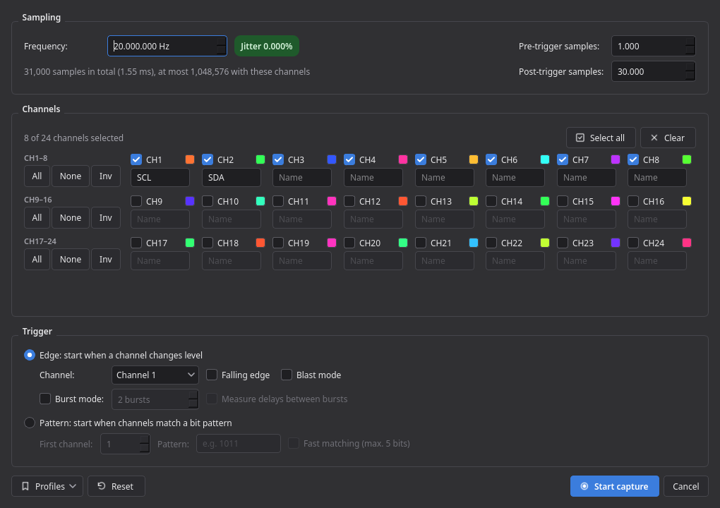Click the CH12 orange color swatch
The width and height of the screenshot is (720, 508).
(402, 201)
